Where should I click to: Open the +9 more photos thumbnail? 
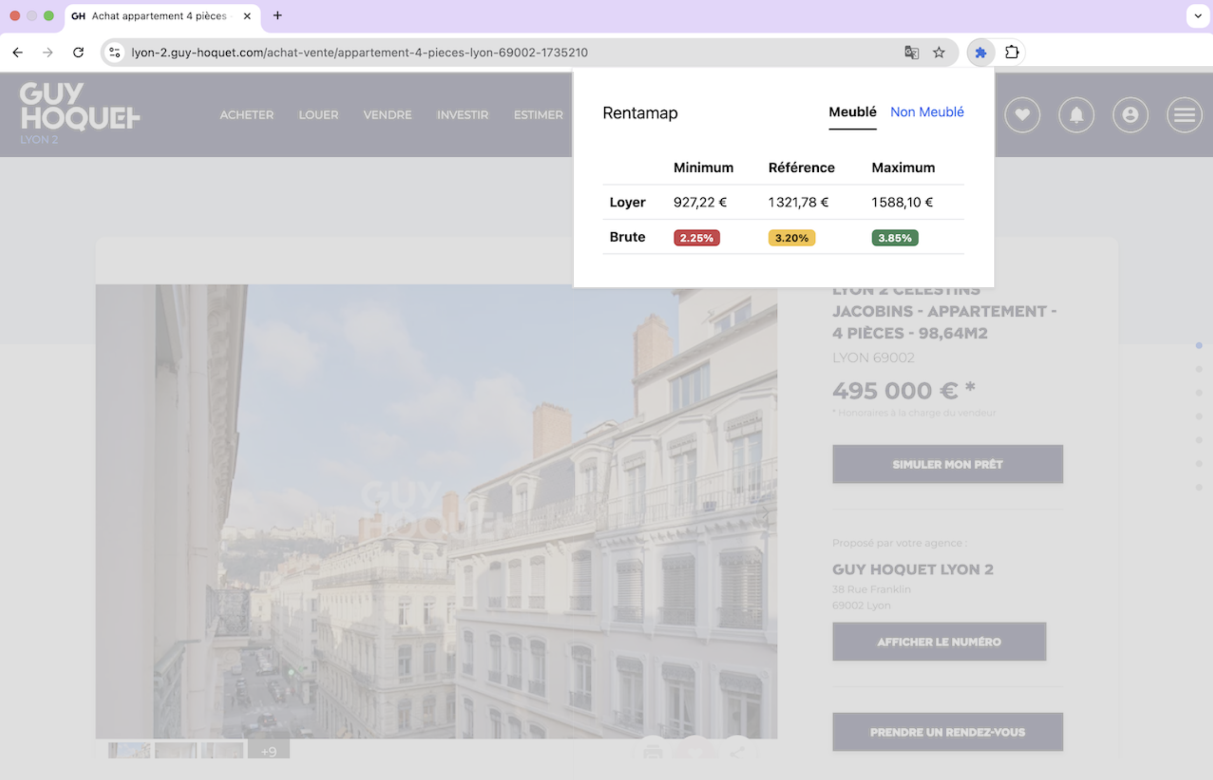point(268,751)
